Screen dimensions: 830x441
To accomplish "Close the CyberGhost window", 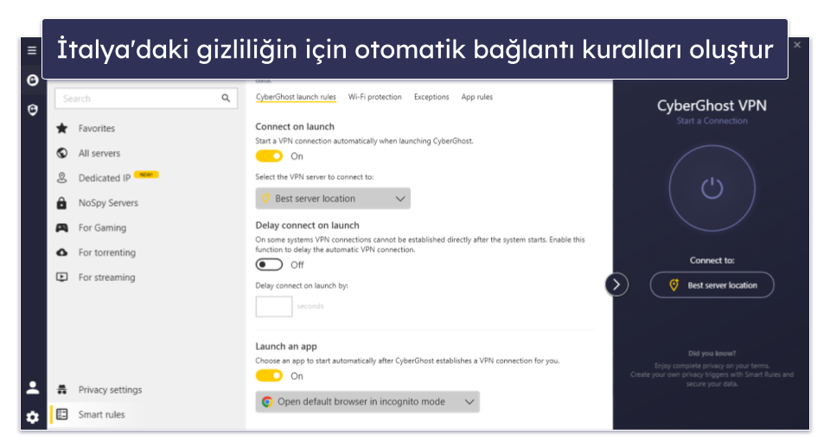I will pyautogui.click(x=797, y=45).
